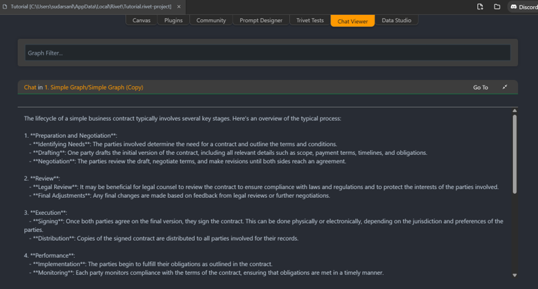Click the scrollbar down arrow
Screen dimensions: 538x289
point(515,275)
